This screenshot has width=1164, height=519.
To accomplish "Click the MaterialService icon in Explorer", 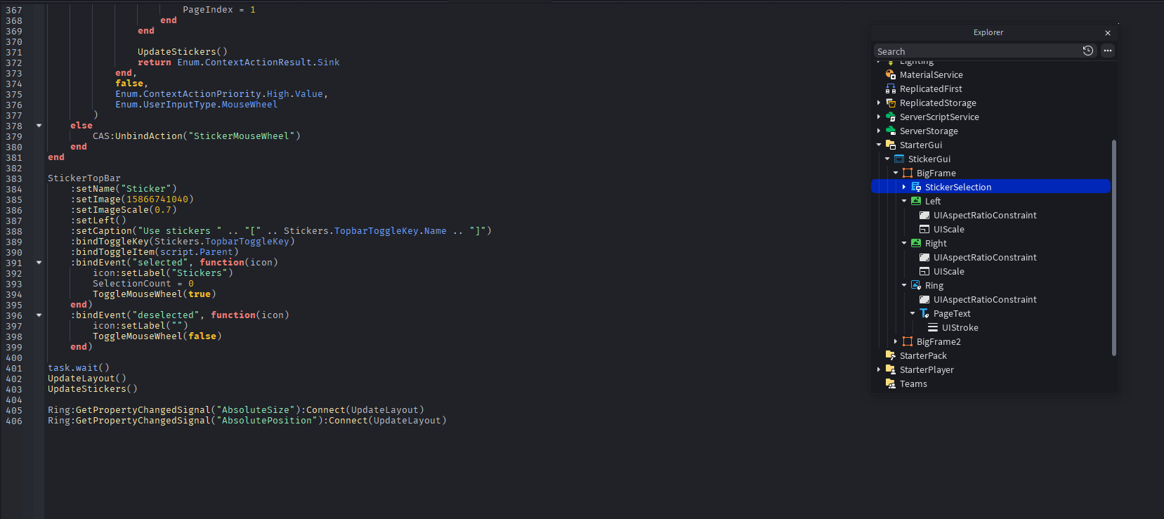I will click(891, 74).
